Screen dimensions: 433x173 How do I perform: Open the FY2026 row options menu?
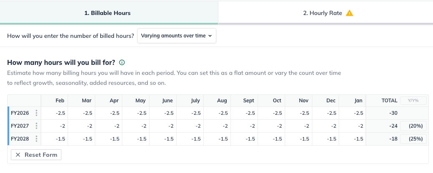(37, 113)
